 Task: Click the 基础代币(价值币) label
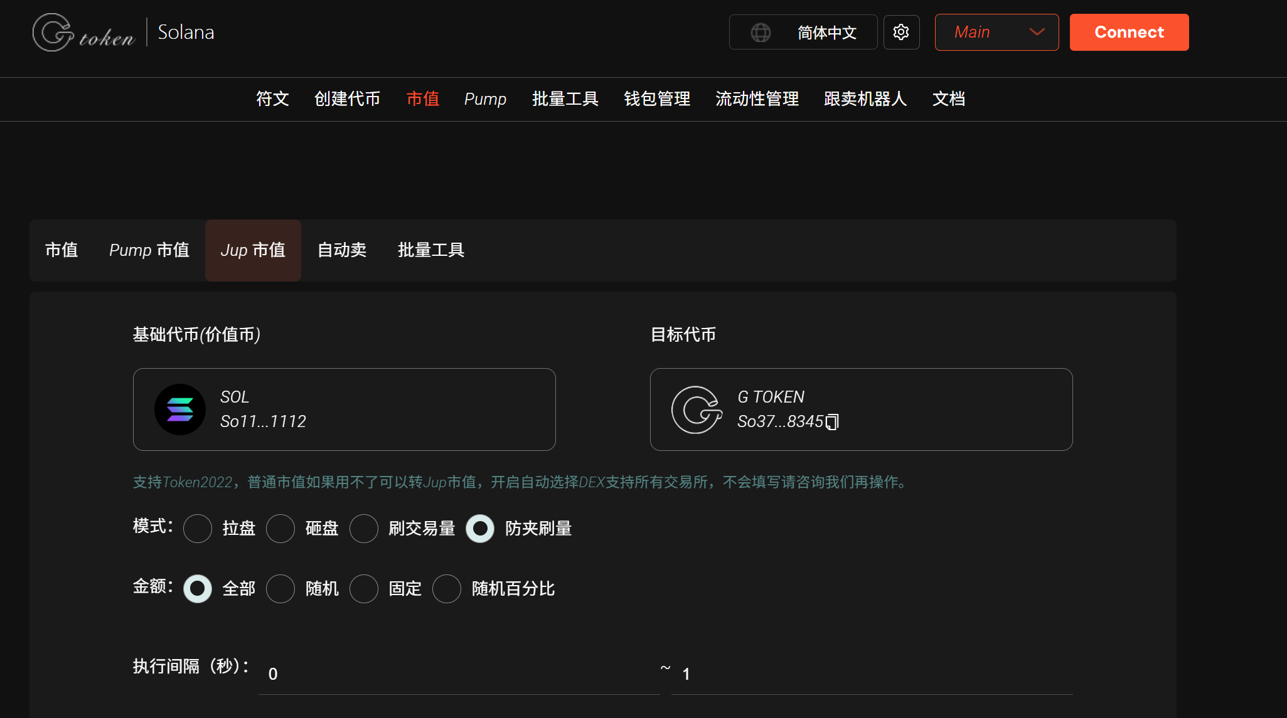coord(196,335)
